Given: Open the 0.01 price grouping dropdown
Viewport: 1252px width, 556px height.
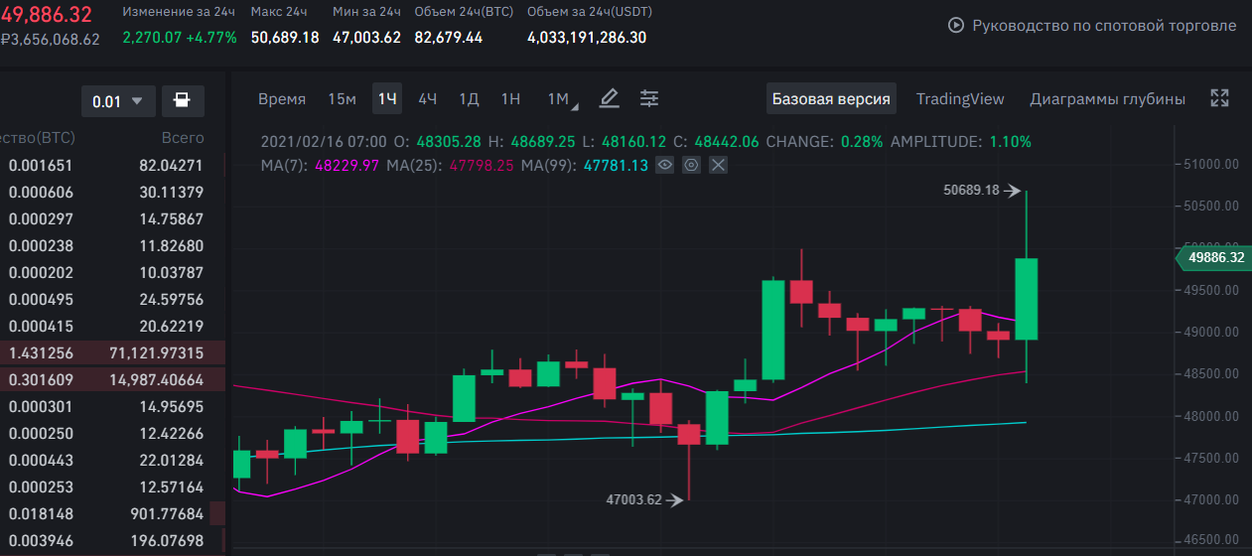Looking at the screenshot, I should pos(117,101).
